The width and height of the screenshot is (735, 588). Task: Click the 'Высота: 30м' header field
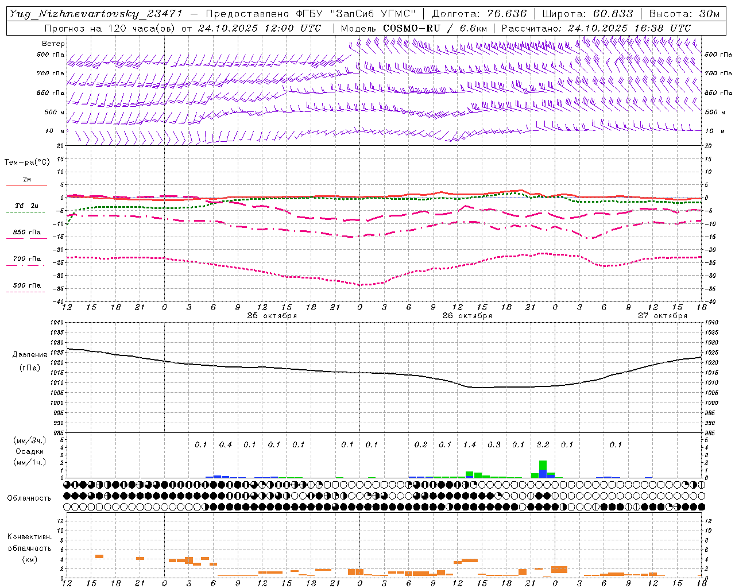pos(684,14)
